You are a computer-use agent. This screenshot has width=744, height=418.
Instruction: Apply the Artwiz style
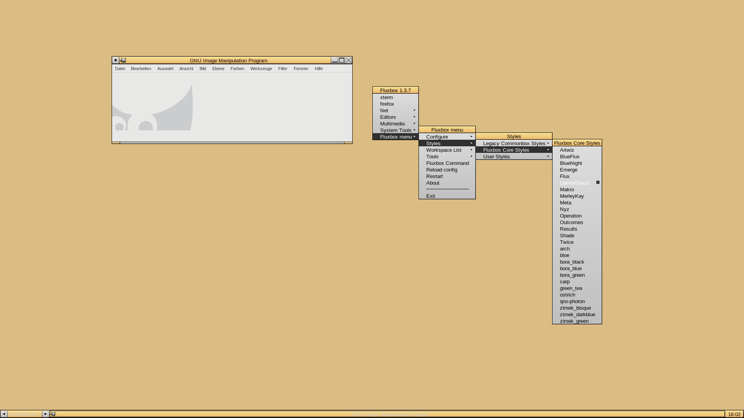click(x=577, y=150)
